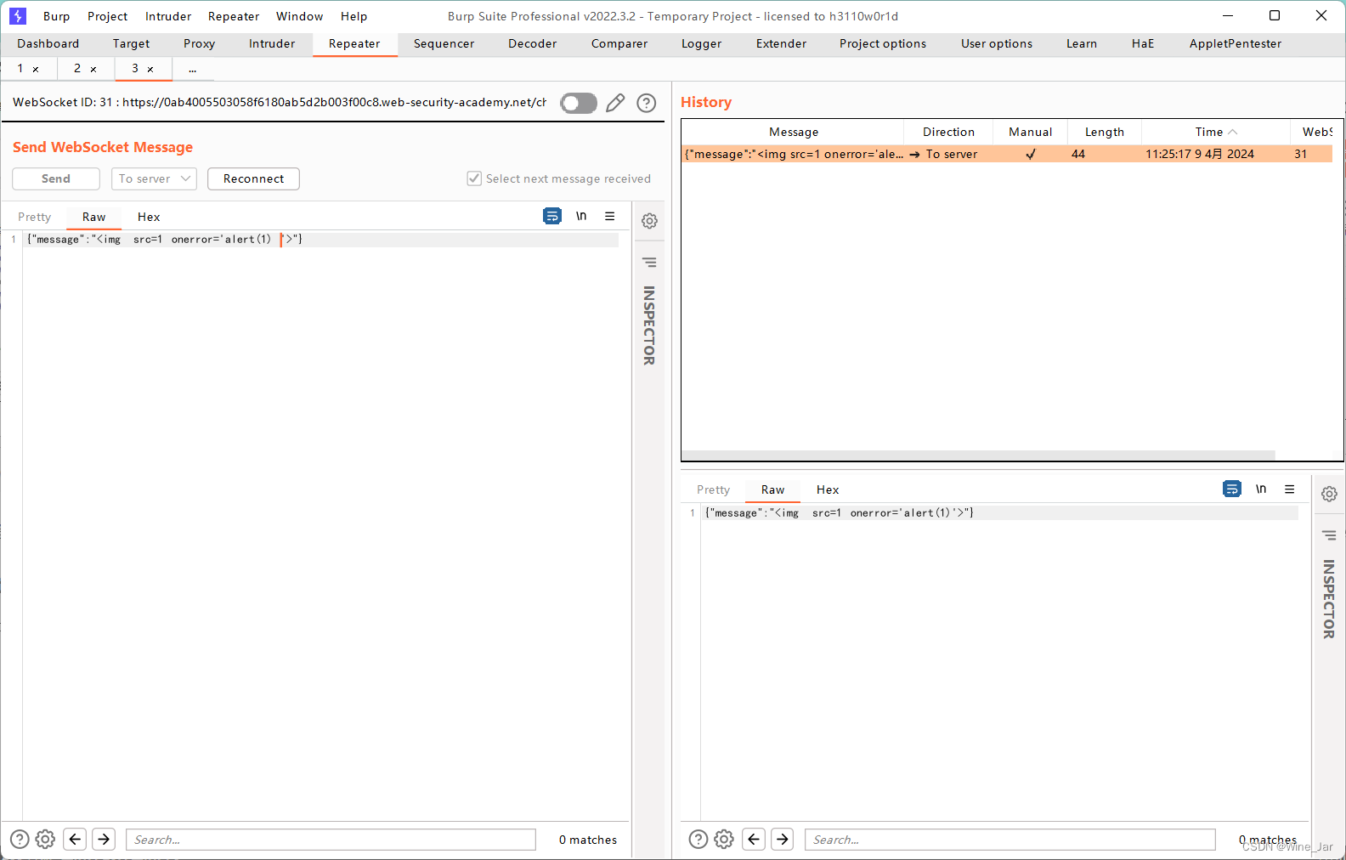Click right search help icon
Screen dimensions: 1346x860
(x=698, y=840)
